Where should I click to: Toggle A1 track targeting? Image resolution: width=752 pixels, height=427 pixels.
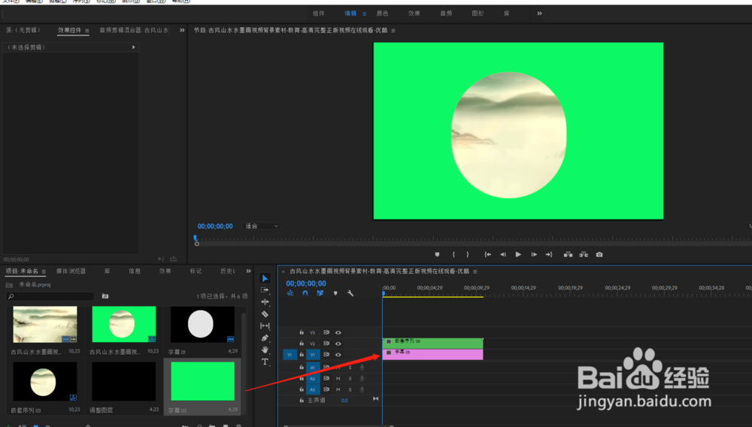pos(313,367)
